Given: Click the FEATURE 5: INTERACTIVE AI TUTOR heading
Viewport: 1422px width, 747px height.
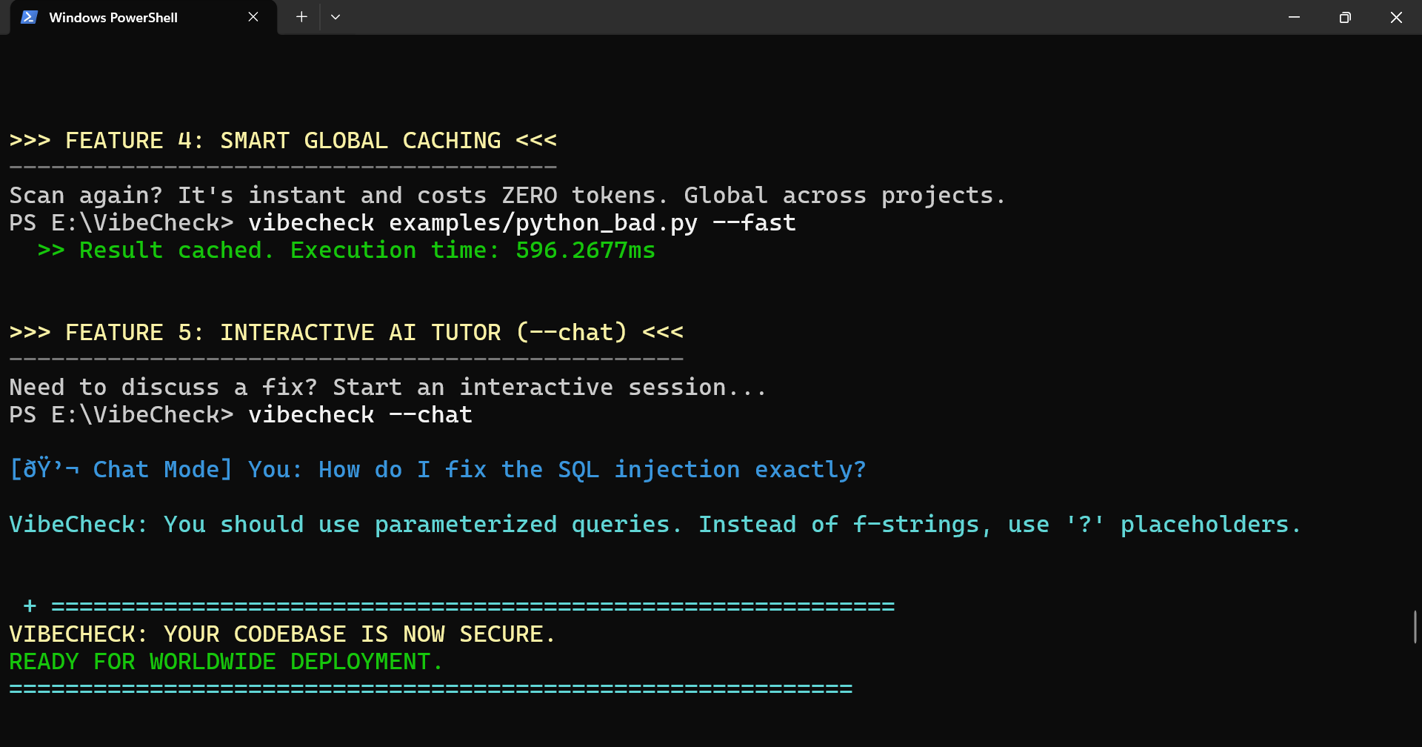Looking at the screenshot, I should pyautogui.click(x=346, y=333).
